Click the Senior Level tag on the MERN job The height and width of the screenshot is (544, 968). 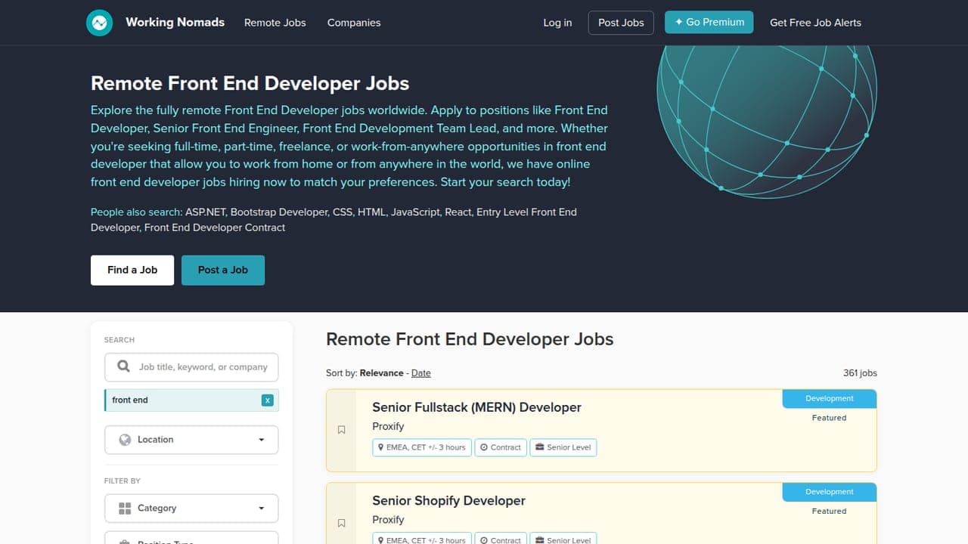tap(563, 447)
